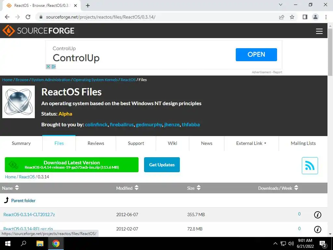Share this page icon in address bar
333x250 pixels.
[282, 17]
